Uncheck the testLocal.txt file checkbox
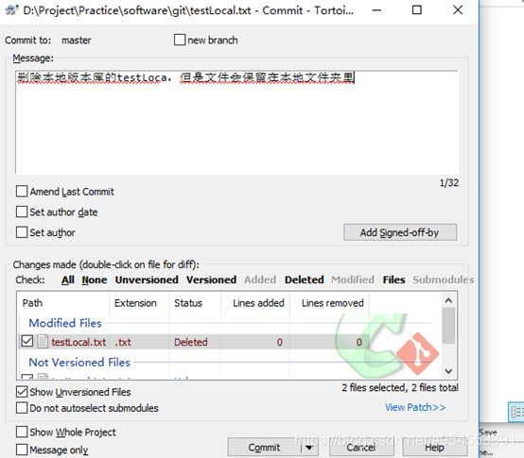 click(x=27, y=342)
